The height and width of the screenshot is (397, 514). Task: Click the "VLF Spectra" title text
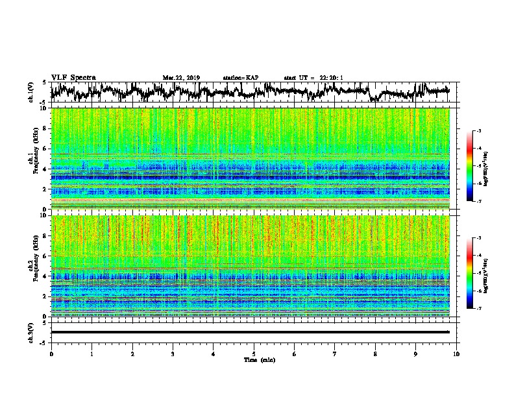pyautogui.click(x=73, y=78)
